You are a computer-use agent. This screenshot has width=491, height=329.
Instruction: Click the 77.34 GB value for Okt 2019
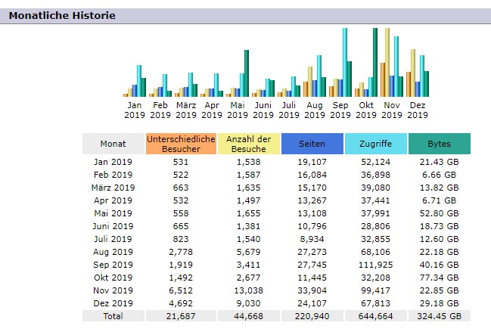439,278
